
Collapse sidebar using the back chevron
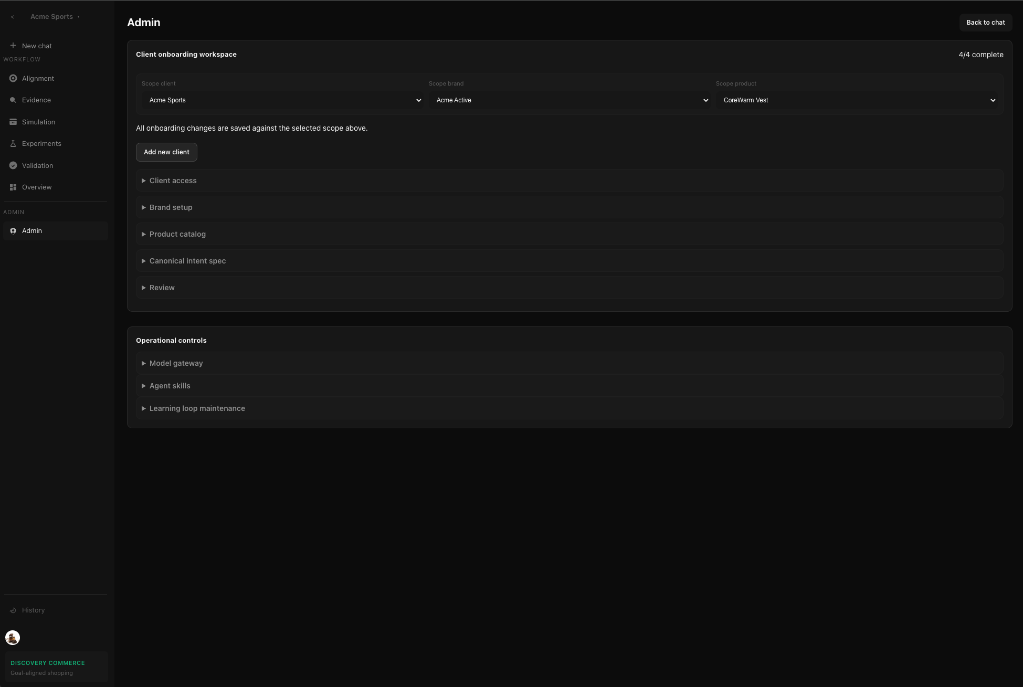pyautogui.click(x=13, y=17)
